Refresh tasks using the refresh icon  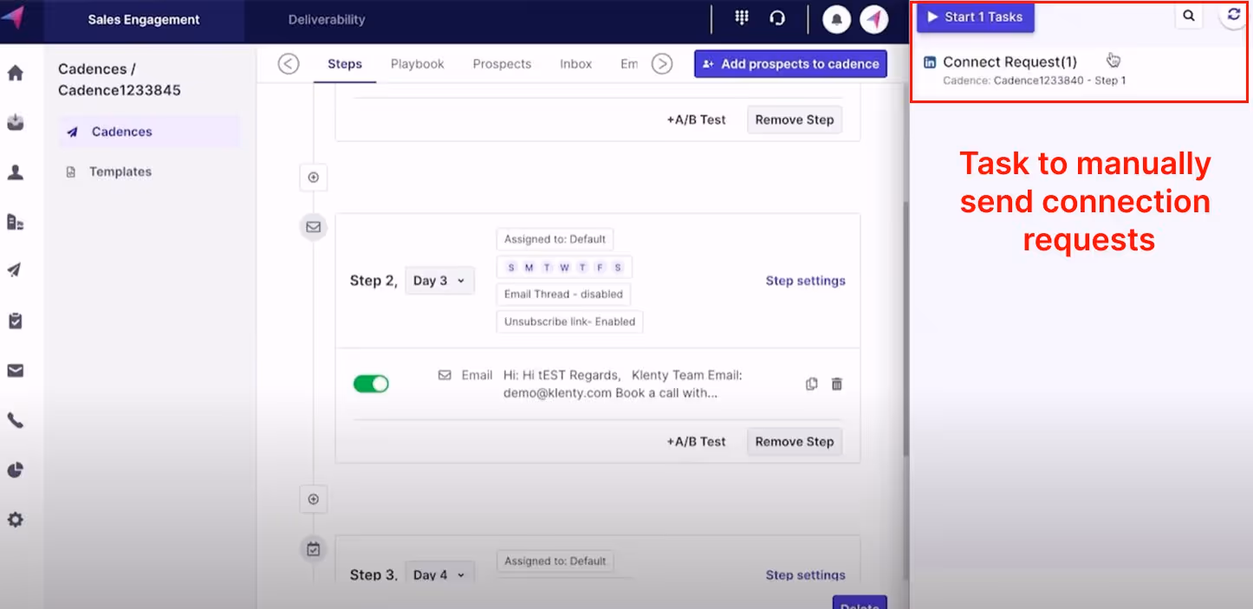coord(1232,15)
